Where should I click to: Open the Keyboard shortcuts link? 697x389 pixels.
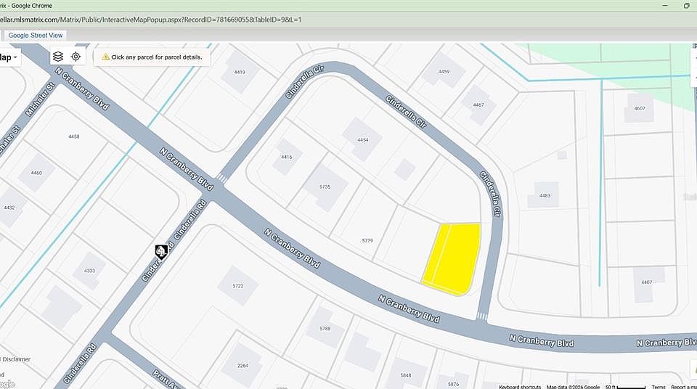(x=520, y=387)
